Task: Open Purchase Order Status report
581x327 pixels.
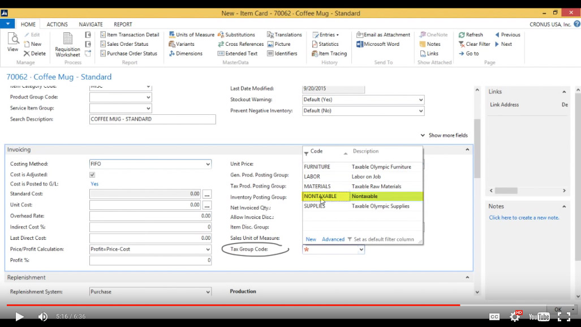Action: [128, 53]
